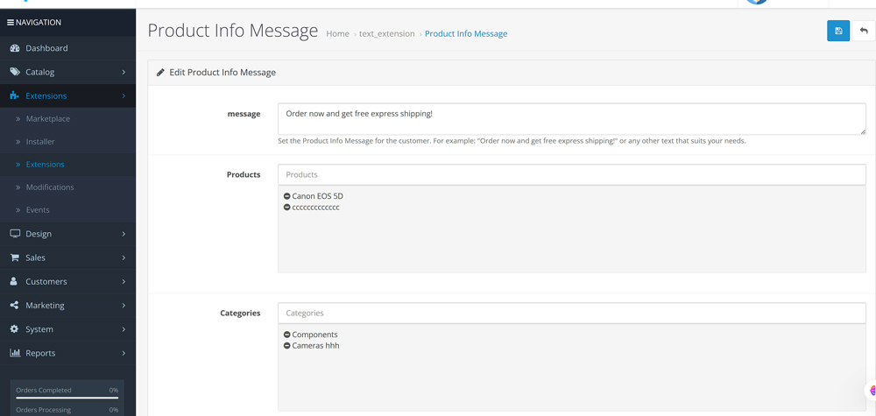
Task: Remove the cccccccccccc product entry
Action: point(287,208)
